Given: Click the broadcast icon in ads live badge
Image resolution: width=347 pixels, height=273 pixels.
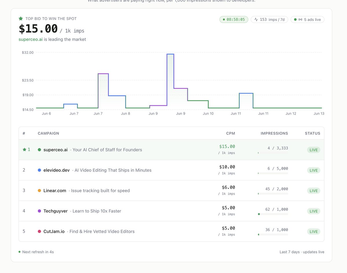Looking at the screenshot, I should pyautogui.click(x=300, y=20).
